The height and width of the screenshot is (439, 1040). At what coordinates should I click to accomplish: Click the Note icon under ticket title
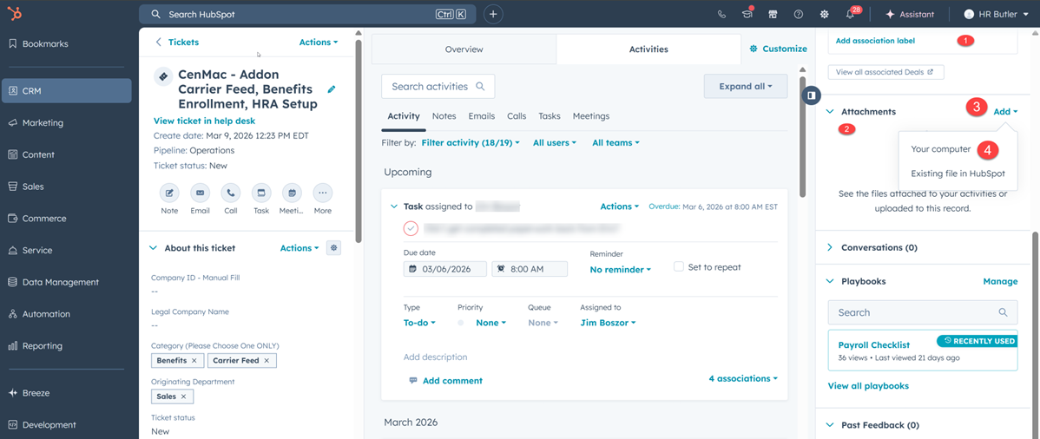pos(169,193)
